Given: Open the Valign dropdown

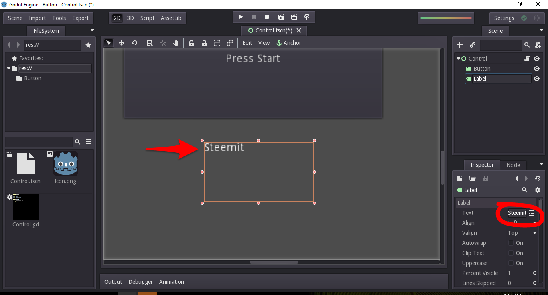Looking at the screenshot, I should [522, 233].
